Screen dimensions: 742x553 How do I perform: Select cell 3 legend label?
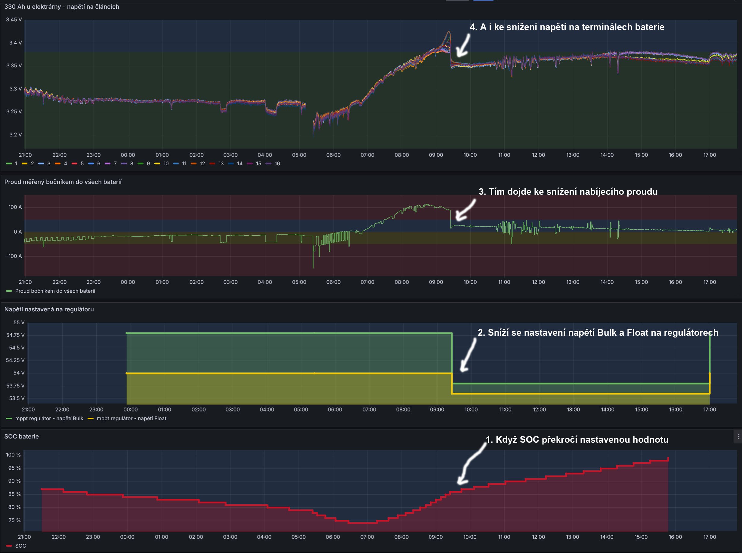(49, 164)
